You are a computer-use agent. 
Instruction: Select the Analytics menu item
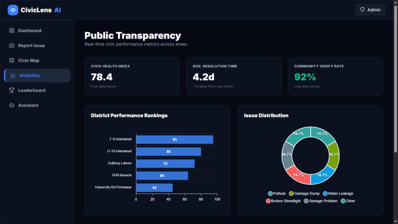click(38, 75)
